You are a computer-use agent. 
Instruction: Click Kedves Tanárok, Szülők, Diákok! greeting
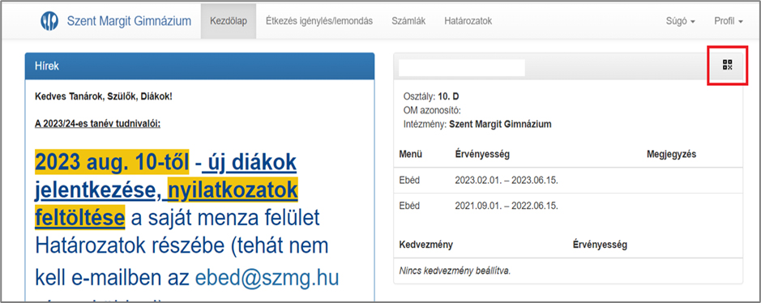tap(104, 96)
